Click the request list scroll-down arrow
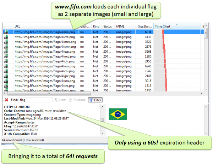Image resolution: width=213 pixels, height=165 pixels. coord(206,89)
